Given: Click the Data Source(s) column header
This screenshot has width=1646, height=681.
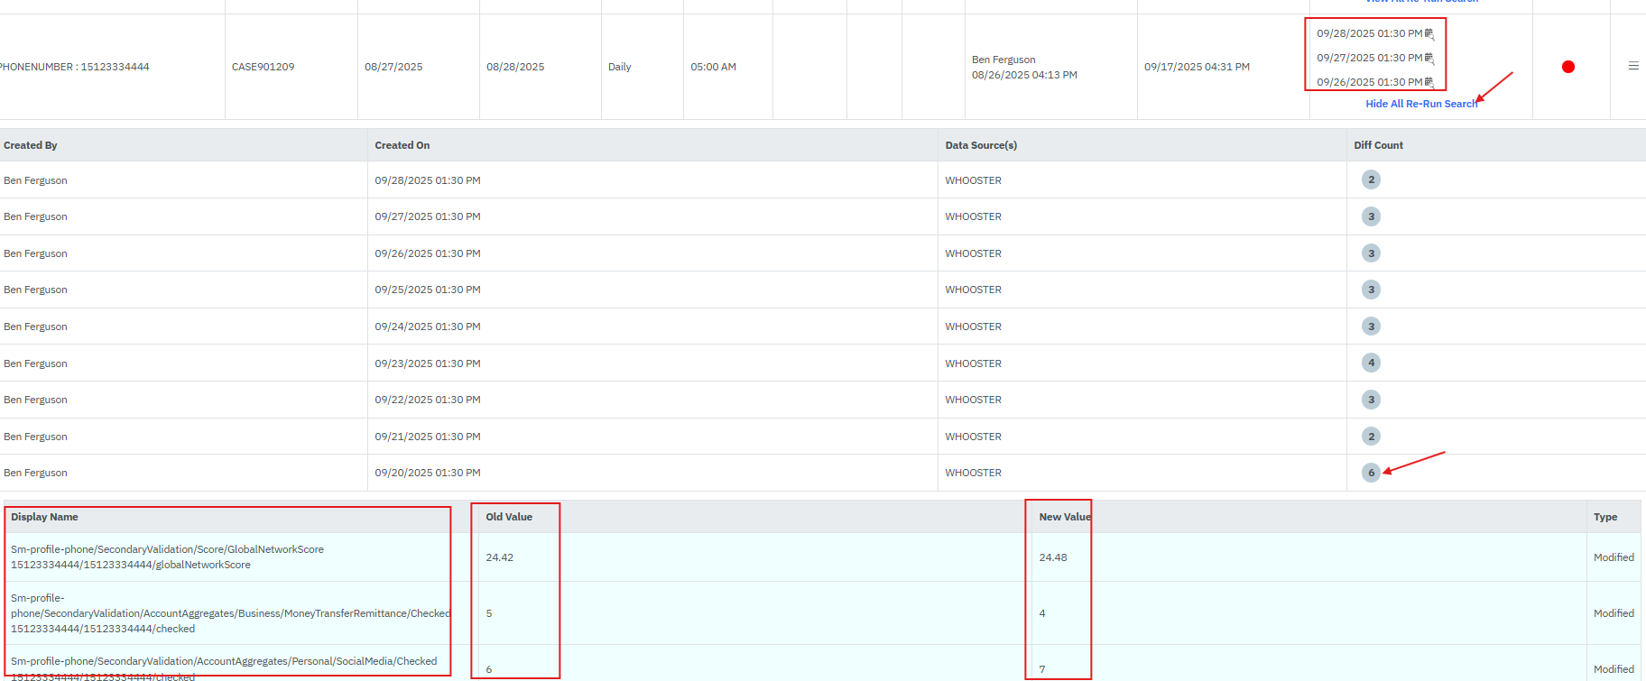Looking at the screenshot, I should [x=981, y=145].
